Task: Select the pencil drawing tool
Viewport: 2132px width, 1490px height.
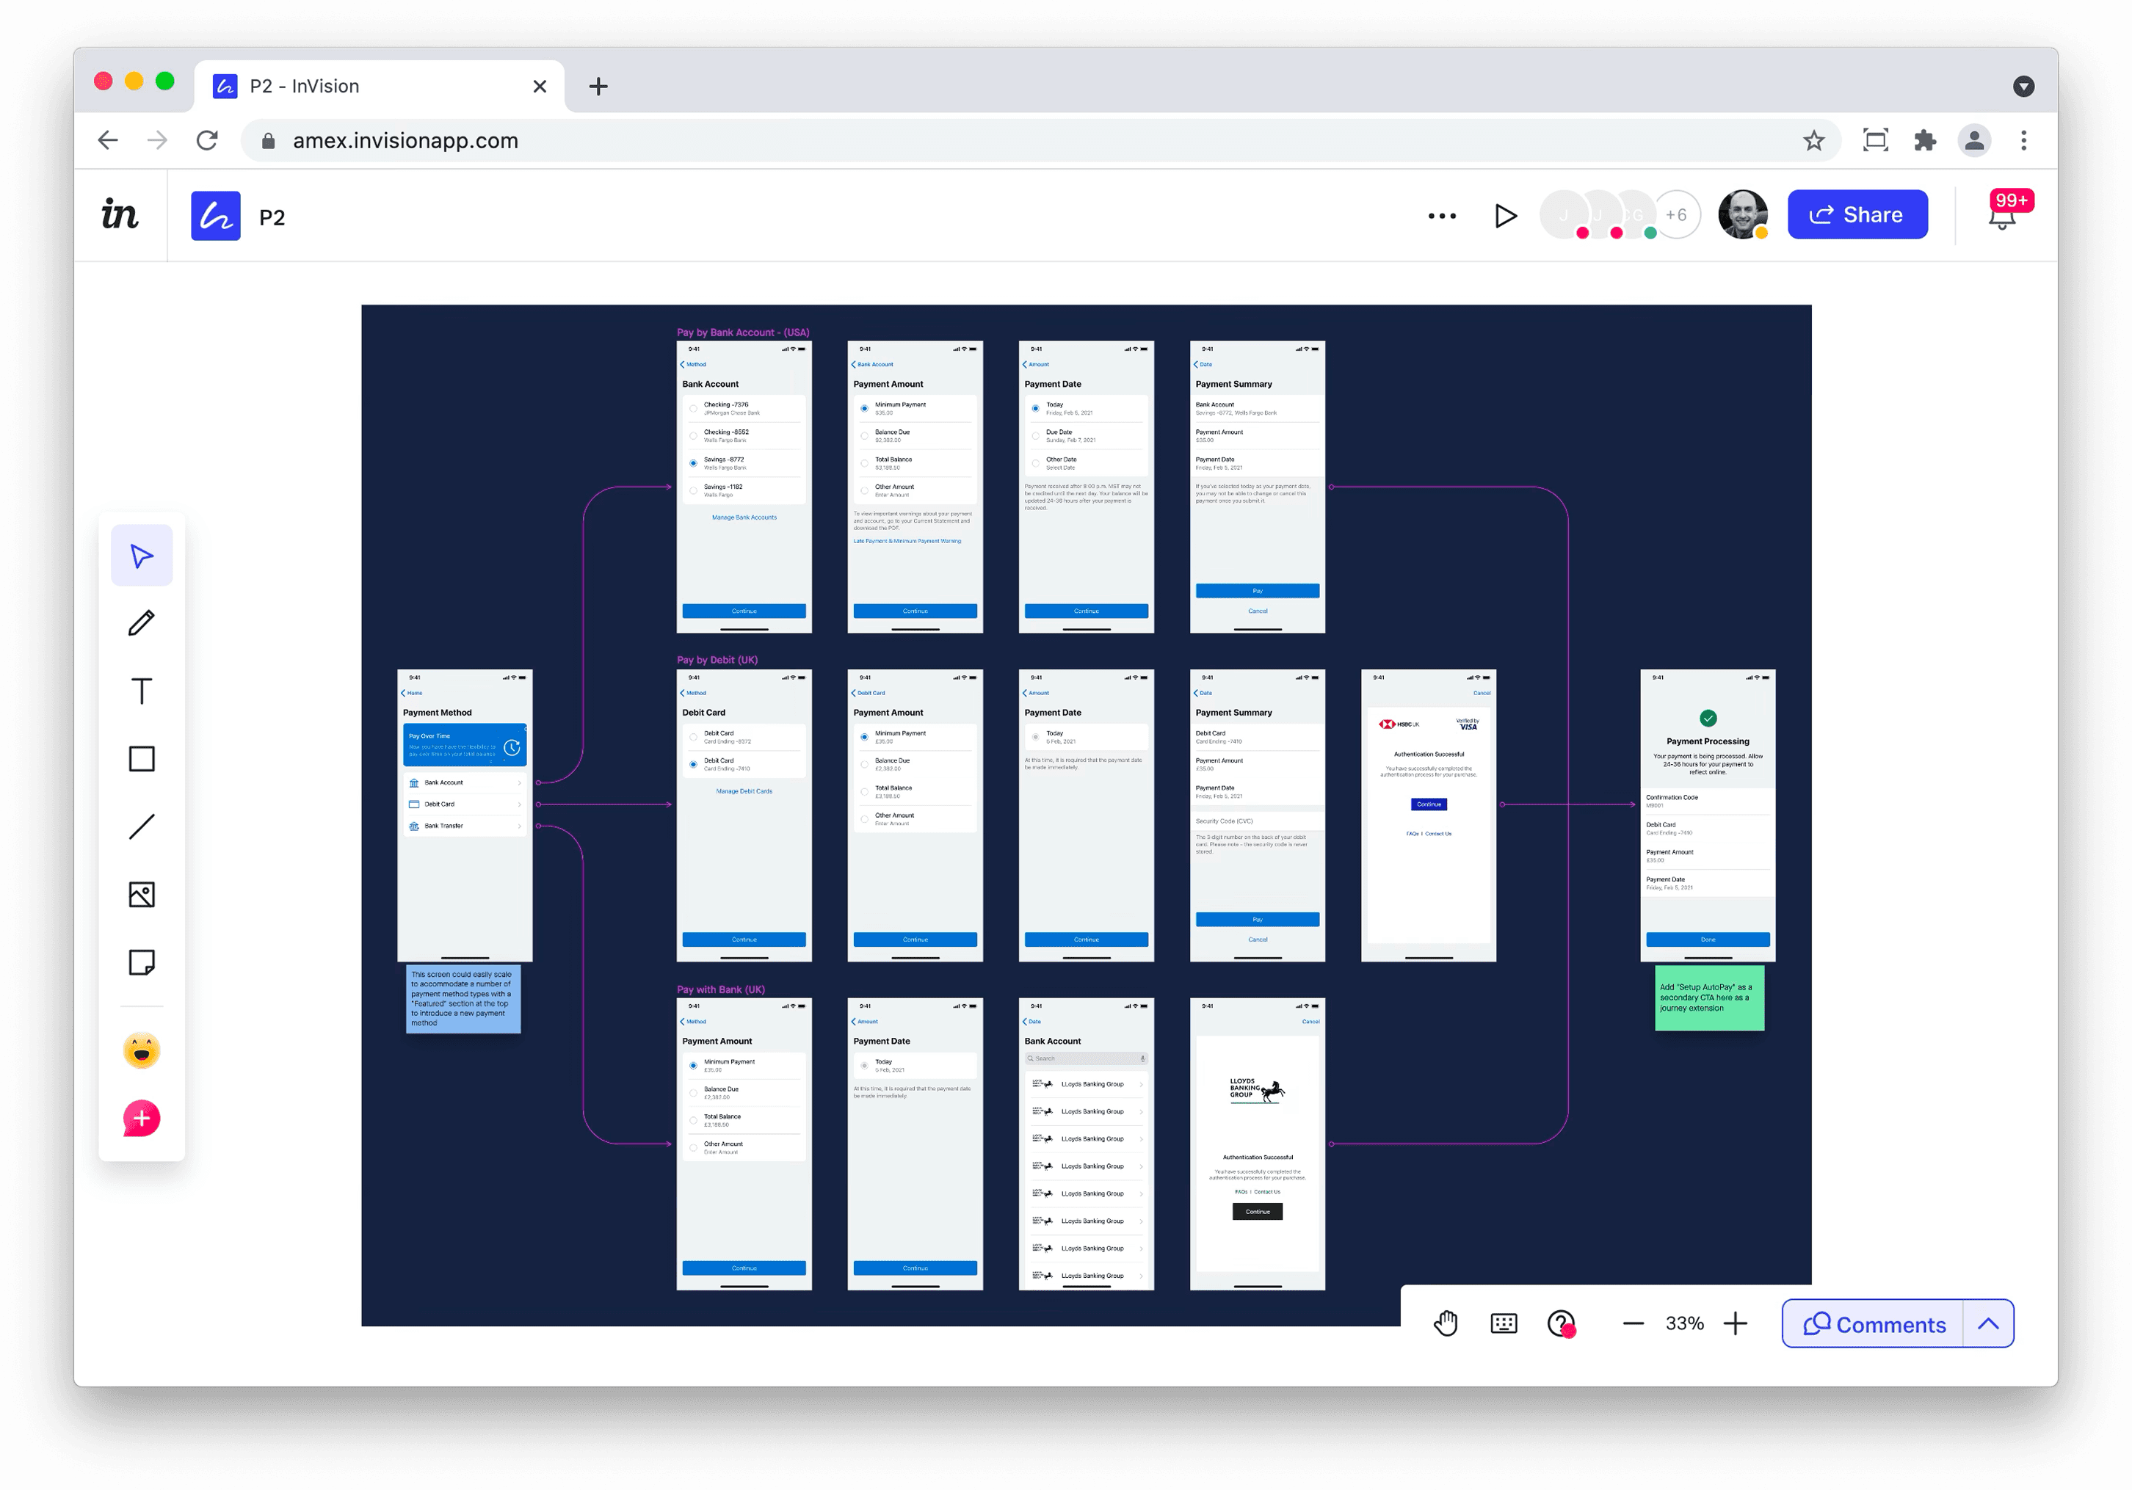Action: 141,623
